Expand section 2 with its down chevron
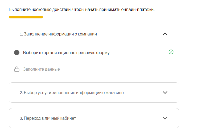Viewport: 197px width, 132px height. [x=165, y=93]
